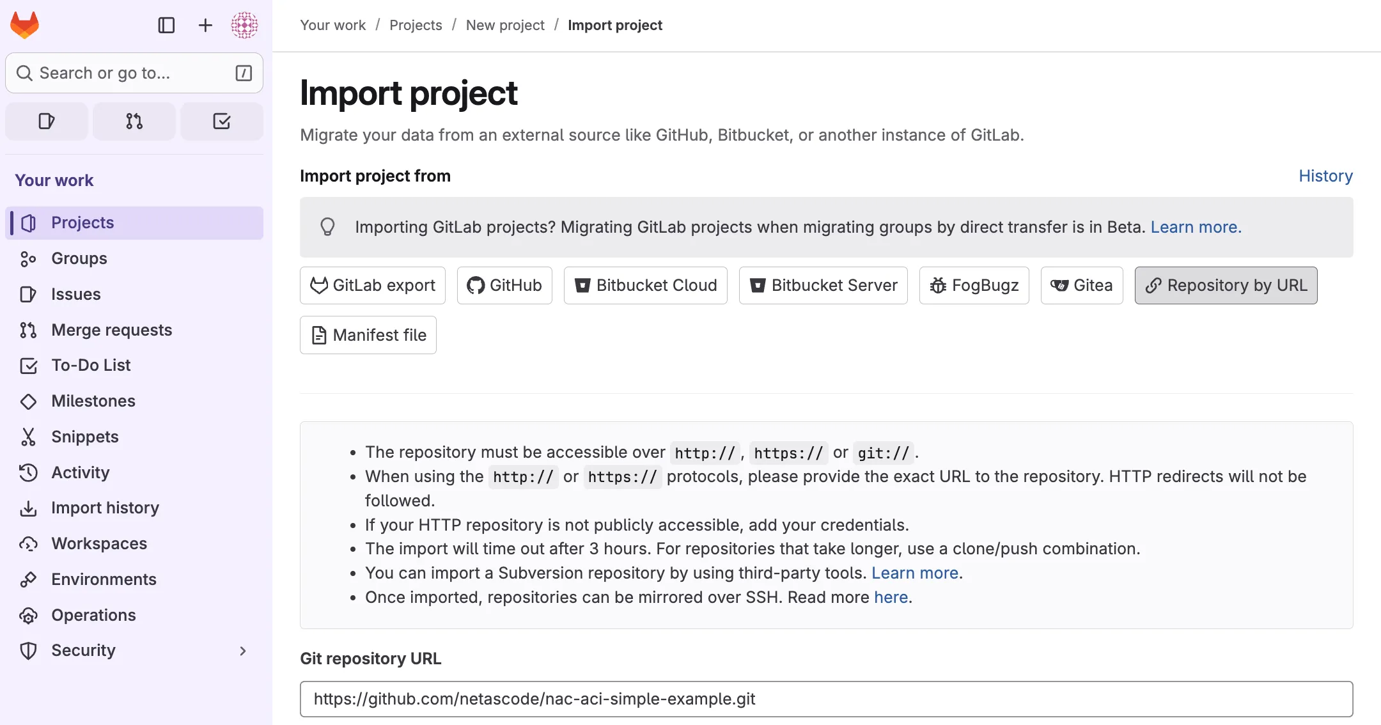Click the Search or go to box
This screenshot has height=725, width=1381.
134,73
